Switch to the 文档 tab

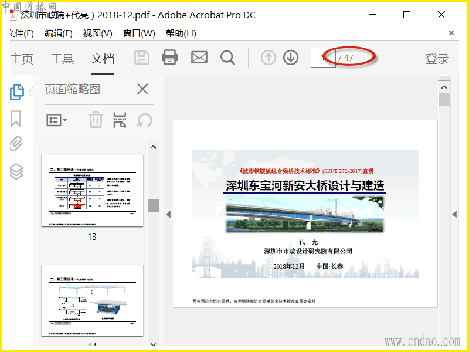pos(103,58)
